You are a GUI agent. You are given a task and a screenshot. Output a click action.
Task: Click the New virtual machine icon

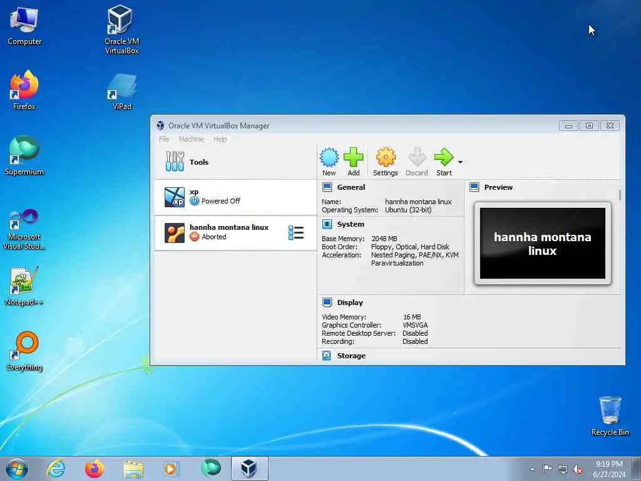tap(329, 157)
